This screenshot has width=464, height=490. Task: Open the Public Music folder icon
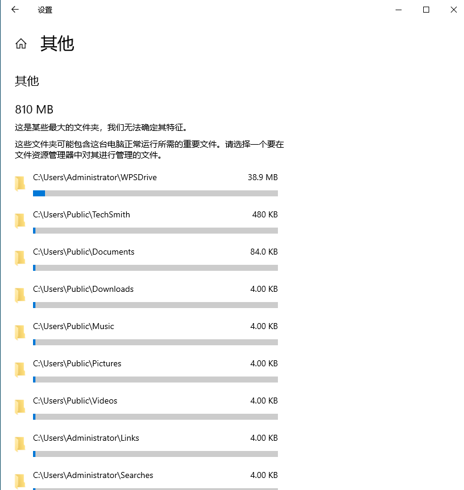pyautogui.click(x=20, y=332)
